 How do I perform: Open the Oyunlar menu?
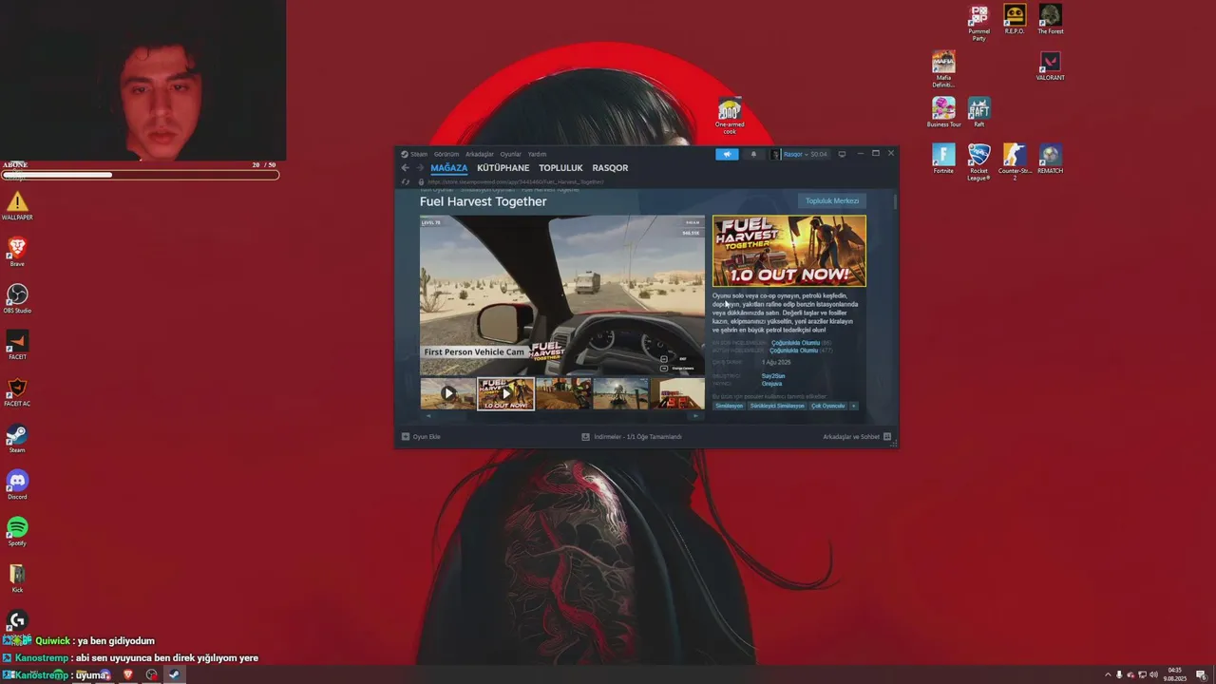coord(511,154)
